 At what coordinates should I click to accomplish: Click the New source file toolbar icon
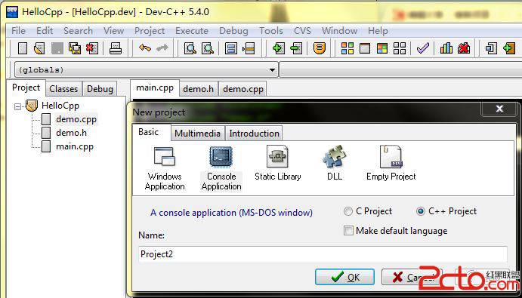(x=23, y=48)
